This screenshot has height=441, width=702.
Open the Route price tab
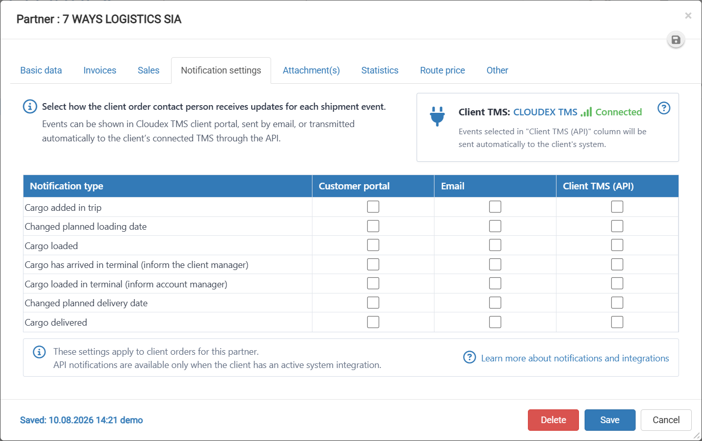[443, 70]
